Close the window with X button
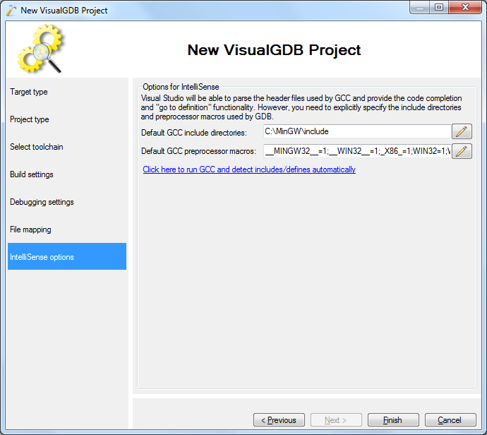The width and height of the screenshot is (487, 435). (x=465, y=8)
